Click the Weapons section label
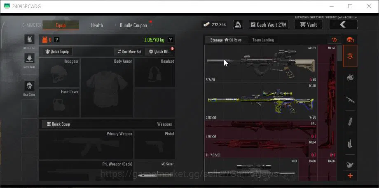 pyautogui.click(x=165, y=124)
